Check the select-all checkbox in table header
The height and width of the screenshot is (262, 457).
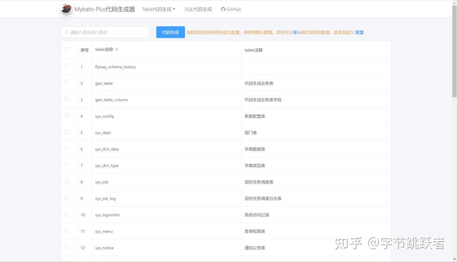(66, 49)
